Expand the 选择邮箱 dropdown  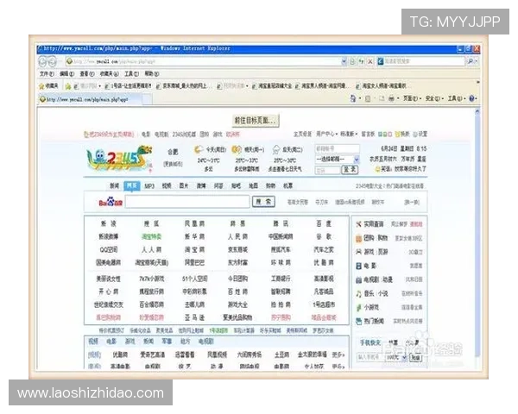(356, 160)
